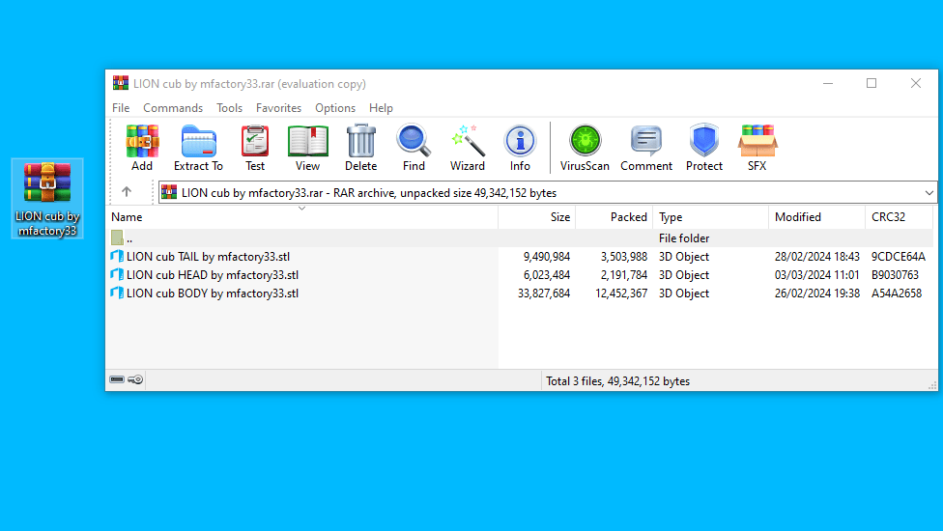The width and height of the screenshot is (943, 531).
Task: Click the Extract To toolbar icon
Action: (x=198, y=148)
